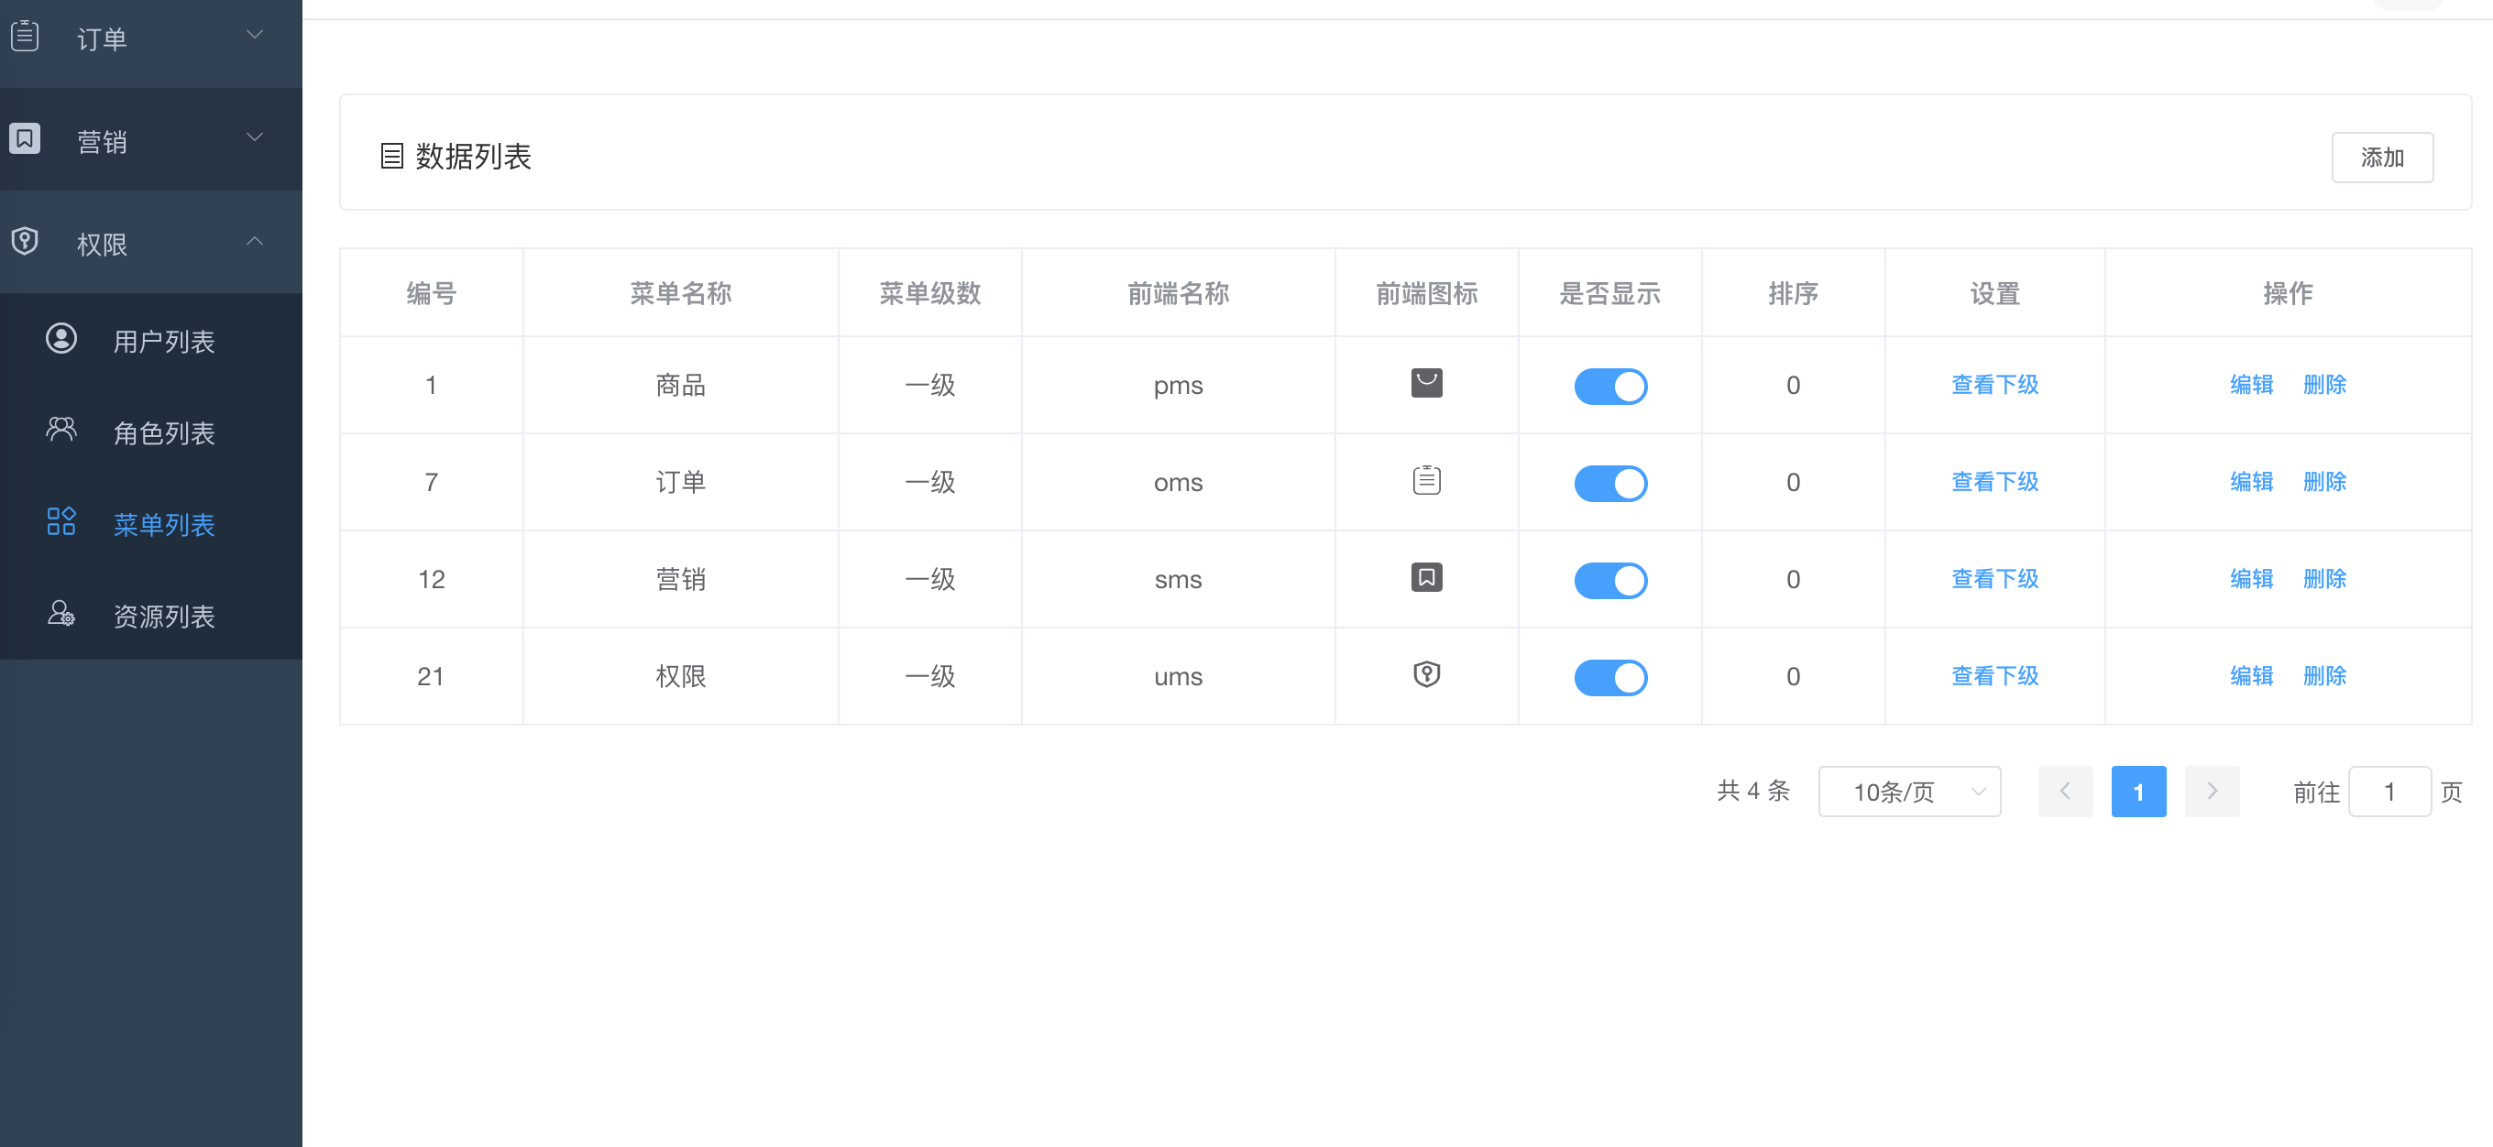Viewport: 2493px width, 1147px height.
Task: Click the clipboard icon in 订单 row
Action: (x=1426, y=480)
